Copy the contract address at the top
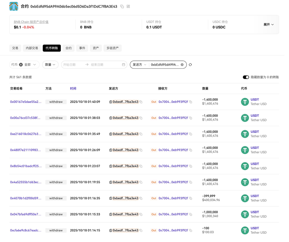The width and height of the screenshot is (289, 242). pos(122,6)
